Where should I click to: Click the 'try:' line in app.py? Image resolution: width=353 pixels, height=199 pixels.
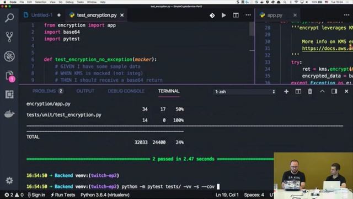pyautogui.click(x=297, y=62)
